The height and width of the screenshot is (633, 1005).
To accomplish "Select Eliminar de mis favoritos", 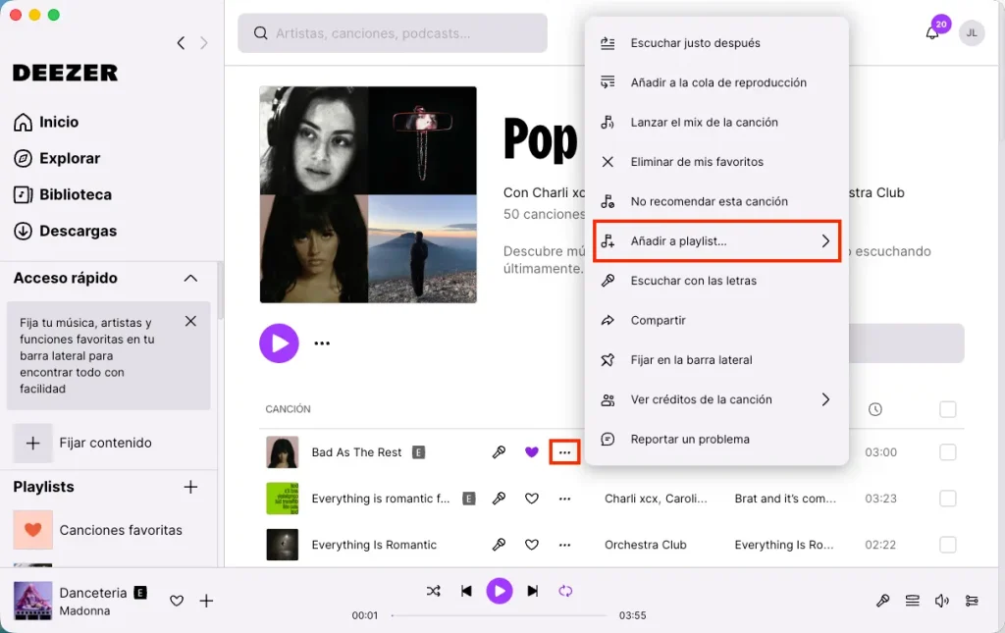I will tap(716, 162).
